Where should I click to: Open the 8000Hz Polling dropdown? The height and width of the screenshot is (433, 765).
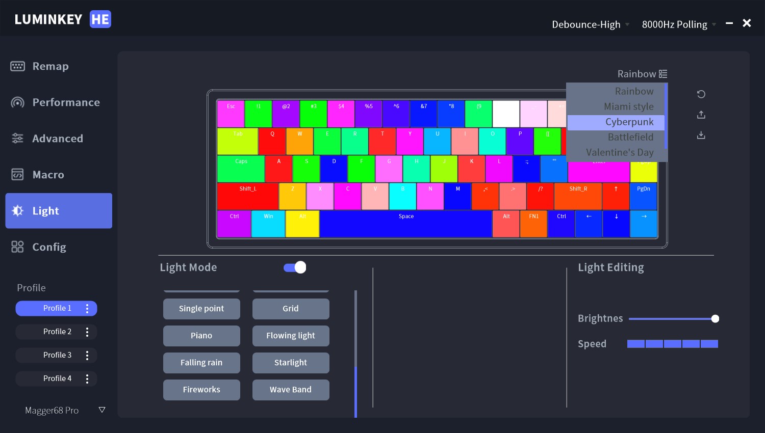[x=679, y=24]
